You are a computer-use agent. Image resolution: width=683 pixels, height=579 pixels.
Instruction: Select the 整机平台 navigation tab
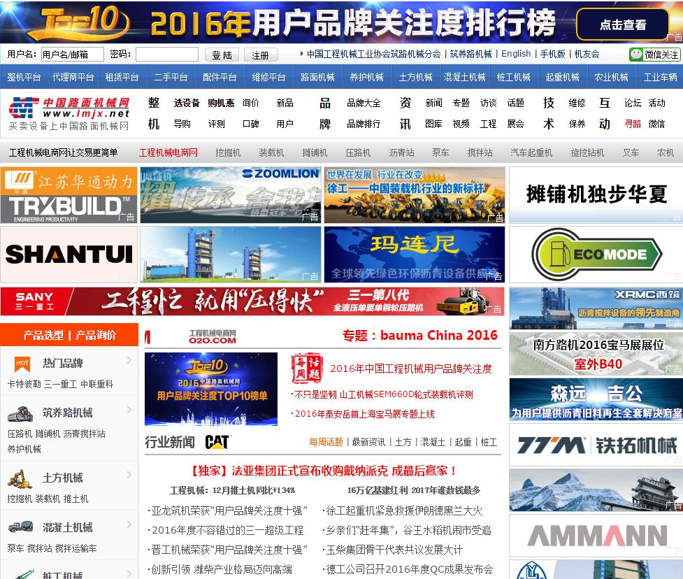coord(24,77)
